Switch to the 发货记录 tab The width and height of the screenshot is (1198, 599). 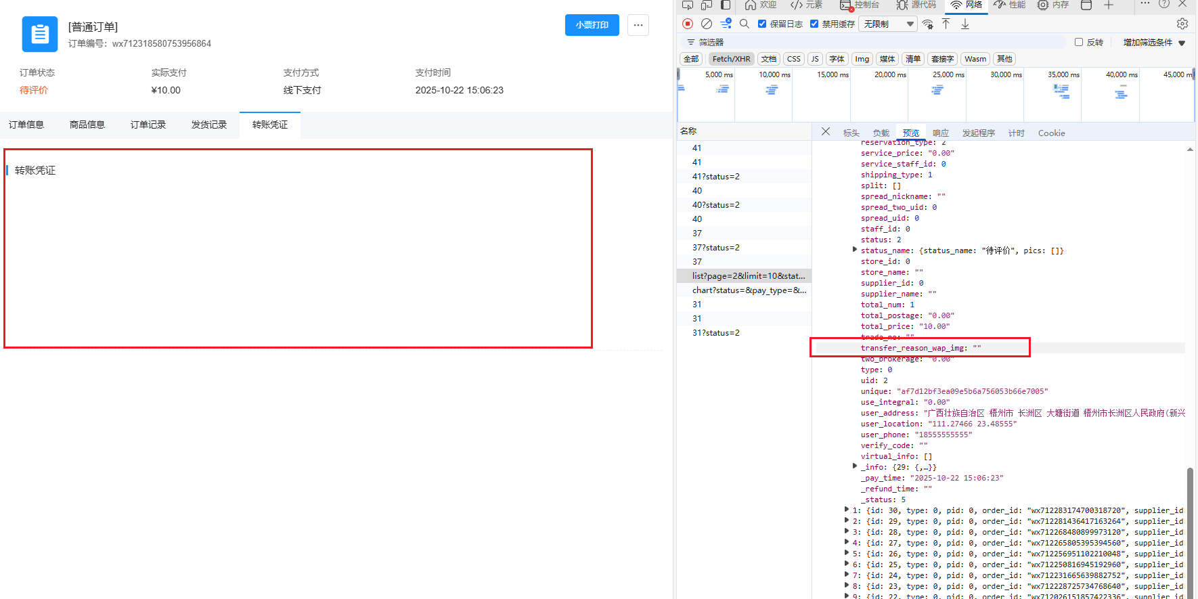(x=208, y=125)
